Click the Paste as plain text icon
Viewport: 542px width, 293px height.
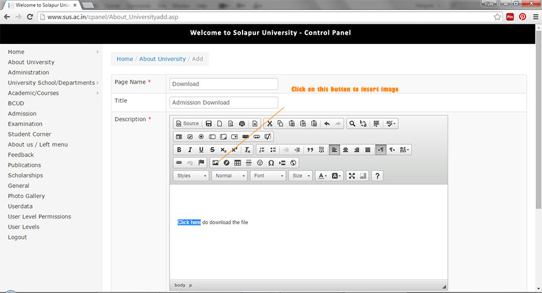[303, 124]
